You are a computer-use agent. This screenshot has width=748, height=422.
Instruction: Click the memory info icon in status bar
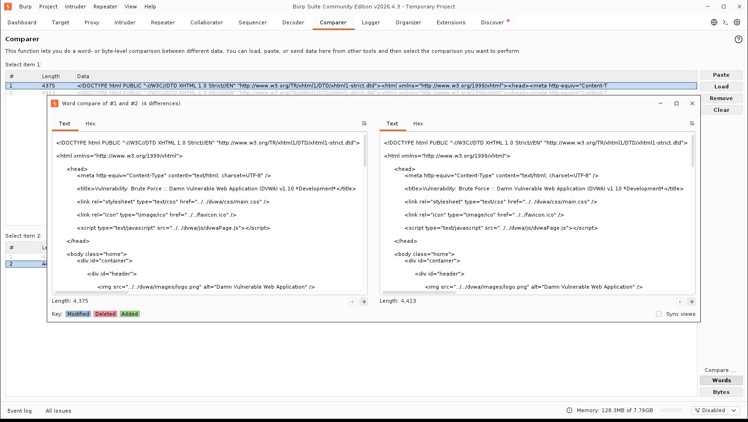(569, 410)
